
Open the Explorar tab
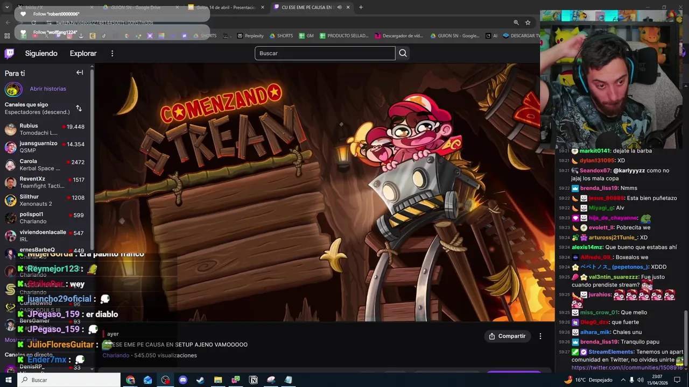[83, 53]
